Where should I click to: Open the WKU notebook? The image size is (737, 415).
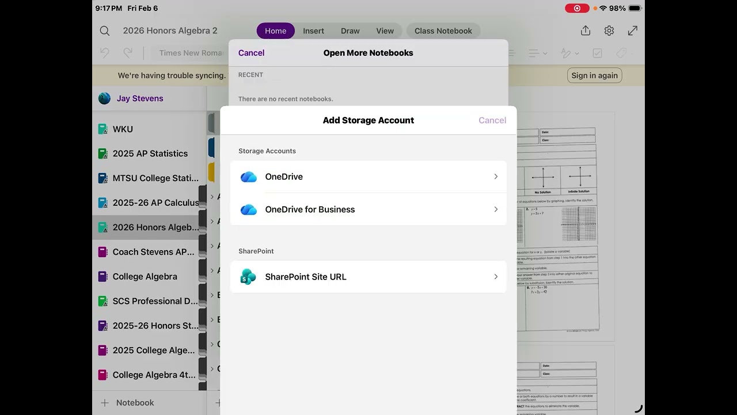click(149, 129)
